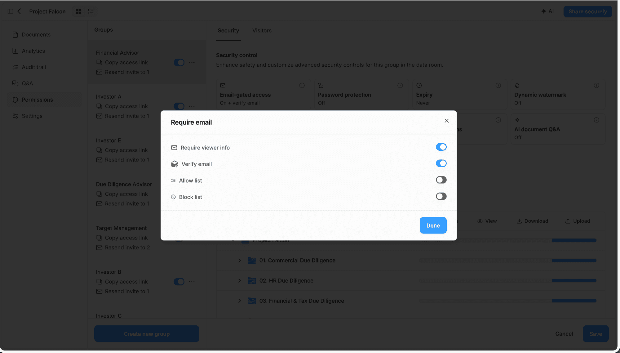Click the Download column header
The image size is (620, 353).
[x=532, y=221]
